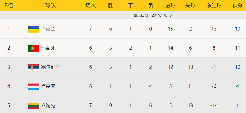246x113 pixels.
Task: Click the Serbia flag icon
Action: click(33, 67)
